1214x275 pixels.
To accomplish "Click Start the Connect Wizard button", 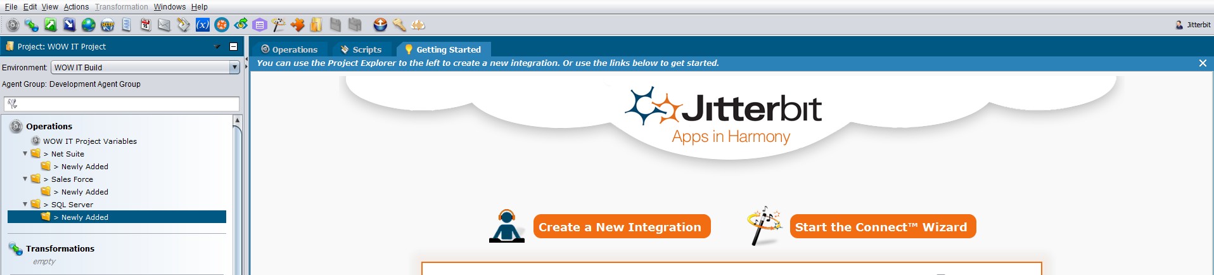I will coord(882,227).
